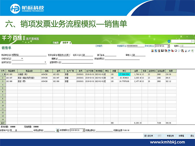Click the floppy-disk save icon in toolbar

(162, 51)
